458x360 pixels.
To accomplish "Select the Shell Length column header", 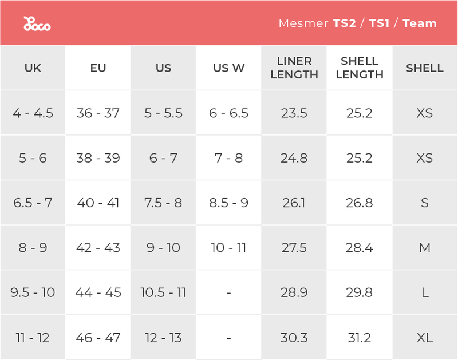I will click(360, 68).
